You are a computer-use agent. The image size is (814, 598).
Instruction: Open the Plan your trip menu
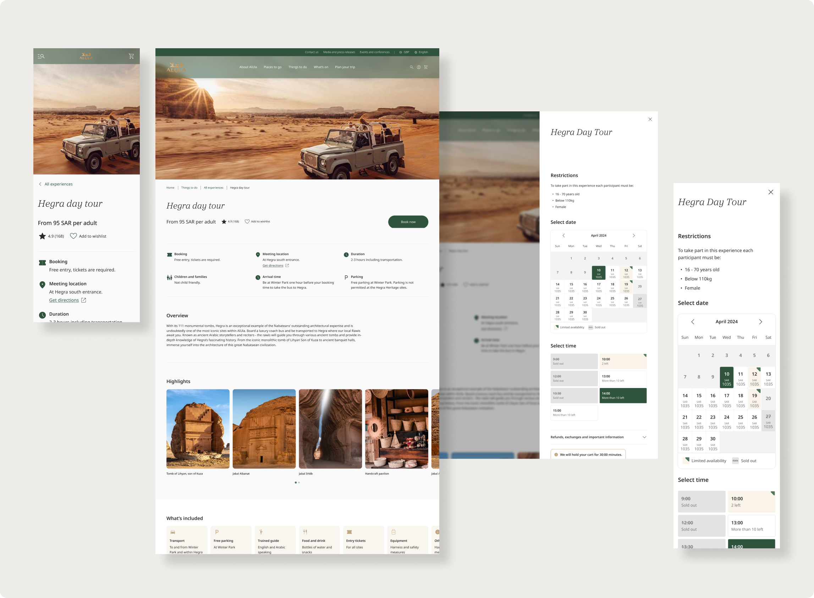(345, 67)
